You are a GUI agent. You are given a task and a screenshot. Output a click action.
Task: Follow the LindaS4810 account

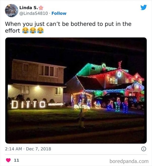[x=59, y=13]
